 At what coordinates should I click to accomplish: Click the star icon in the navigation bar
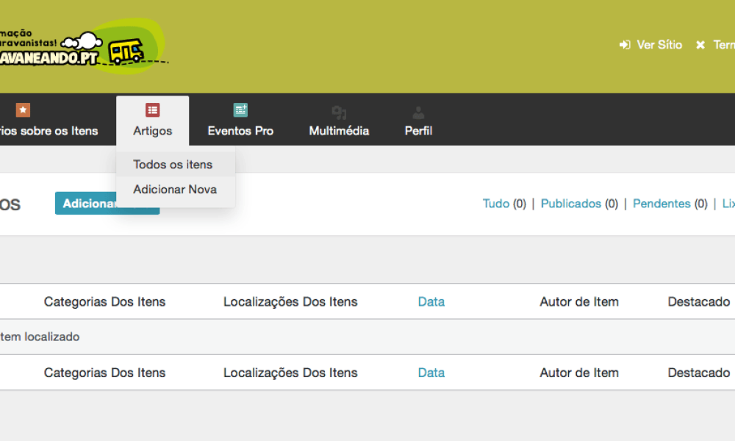point(23,110)
